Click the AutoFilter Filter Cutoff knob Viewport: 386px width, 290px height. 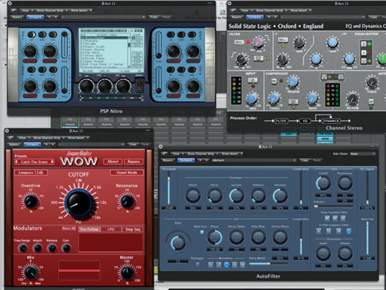click(324, 183)
